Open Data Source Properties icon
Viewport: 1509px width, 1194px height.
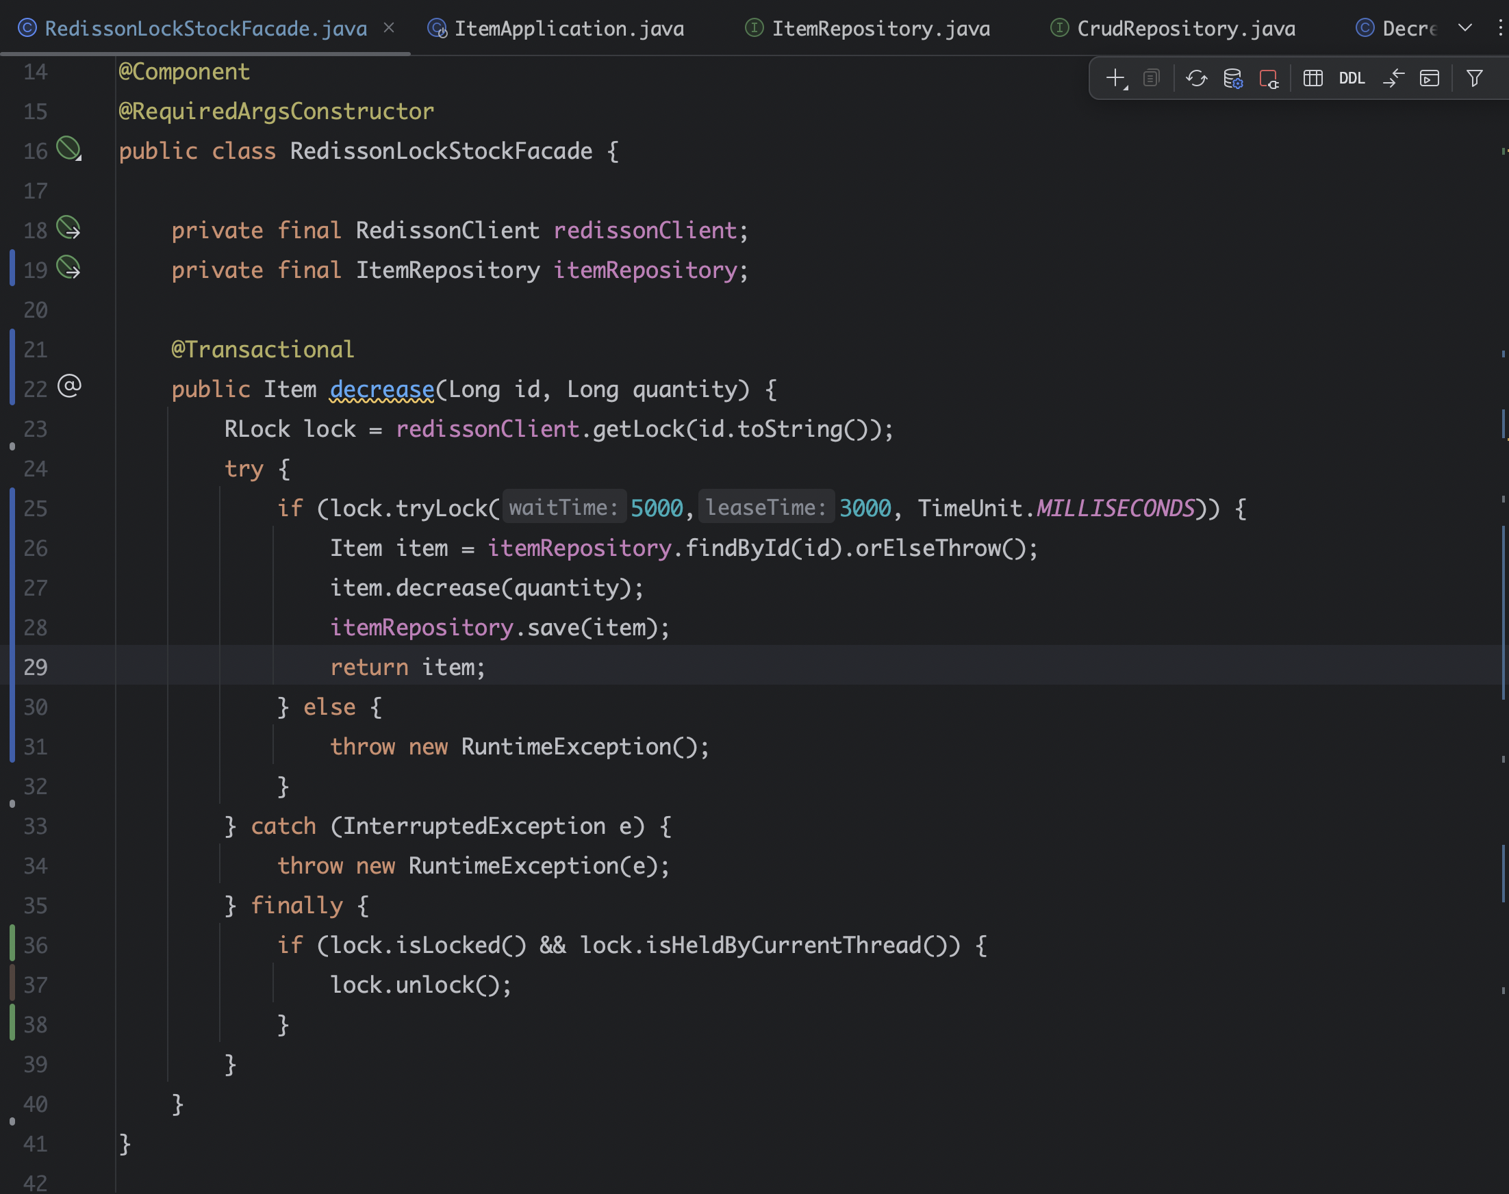click(x=1233, y=78)
